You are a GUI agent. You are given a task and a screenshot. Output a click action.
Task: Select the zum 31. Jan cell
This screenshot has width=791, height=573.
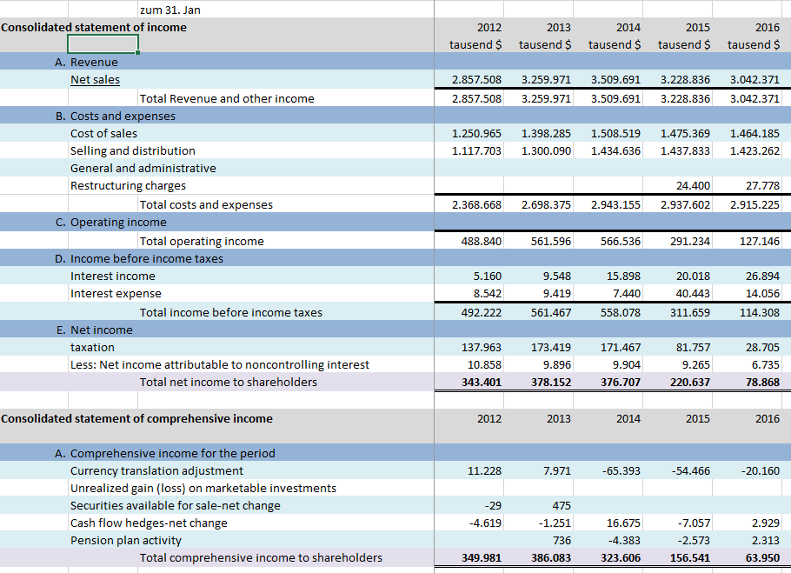170,10
